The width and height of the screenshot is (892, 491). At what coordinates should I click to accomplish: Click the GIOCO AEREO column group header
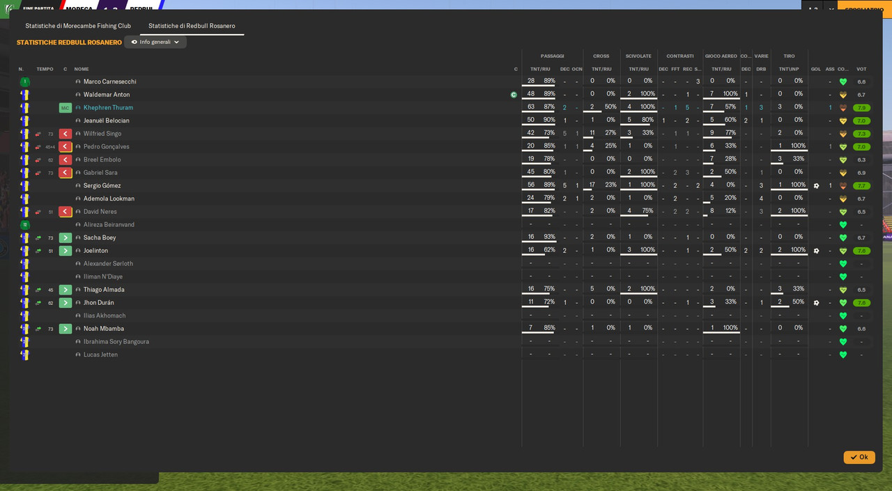pyautogui.click(x=721, y=56)
